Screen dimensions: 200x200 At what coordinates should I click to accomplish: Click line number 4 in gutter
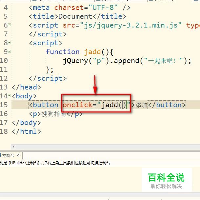click(6, 8)
